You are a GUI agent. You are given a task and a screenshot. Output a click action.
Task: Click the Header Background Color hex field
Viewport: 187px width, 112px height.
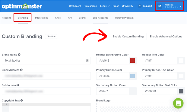(113, 61)
